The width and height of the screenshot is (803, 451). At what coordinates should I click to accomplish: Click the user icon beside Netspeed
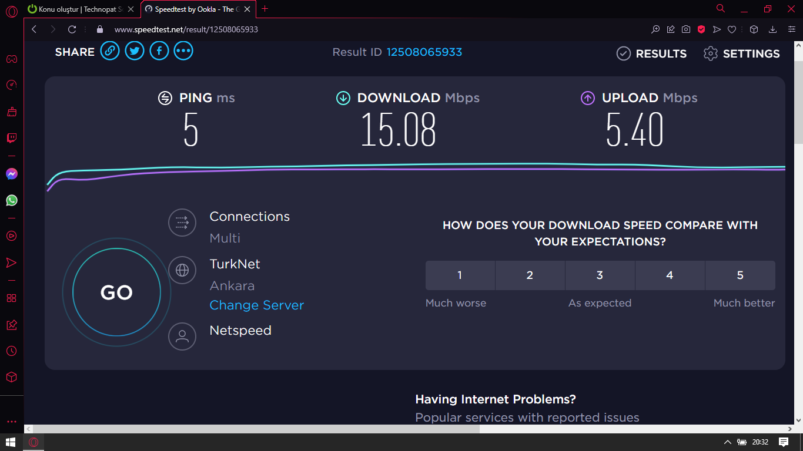pos(182,336)
